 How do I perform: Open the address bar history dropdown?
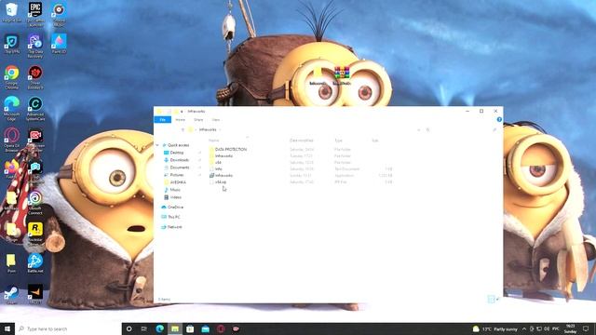[419, 130]
